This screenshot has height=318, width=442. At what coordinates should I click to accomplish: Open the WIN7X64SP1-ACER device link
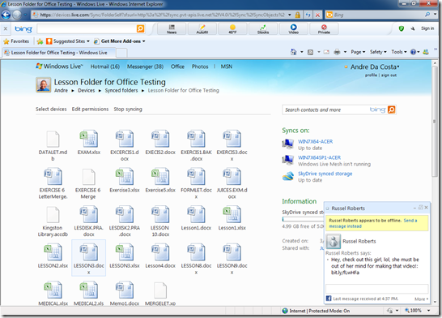point(319,157)
